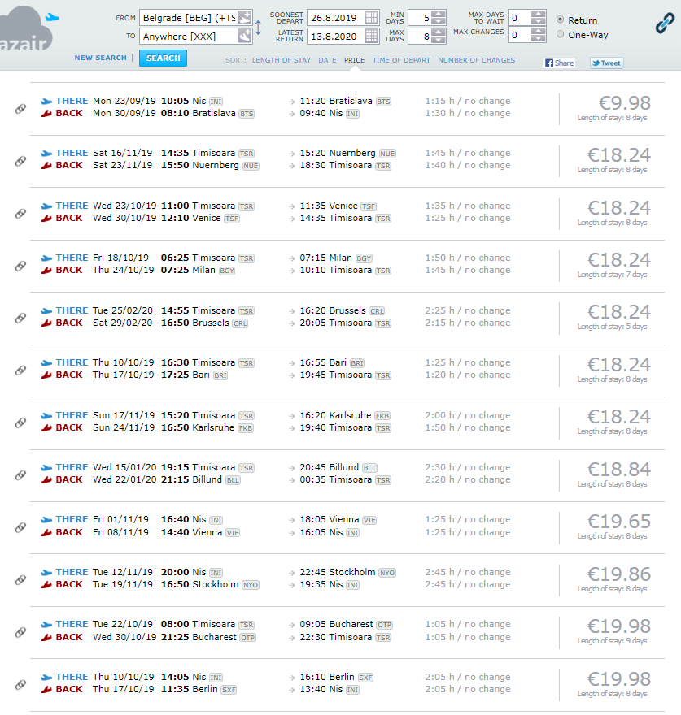
Task: Open airport picker beside Belgrade From field
Action: pos(245,18)
